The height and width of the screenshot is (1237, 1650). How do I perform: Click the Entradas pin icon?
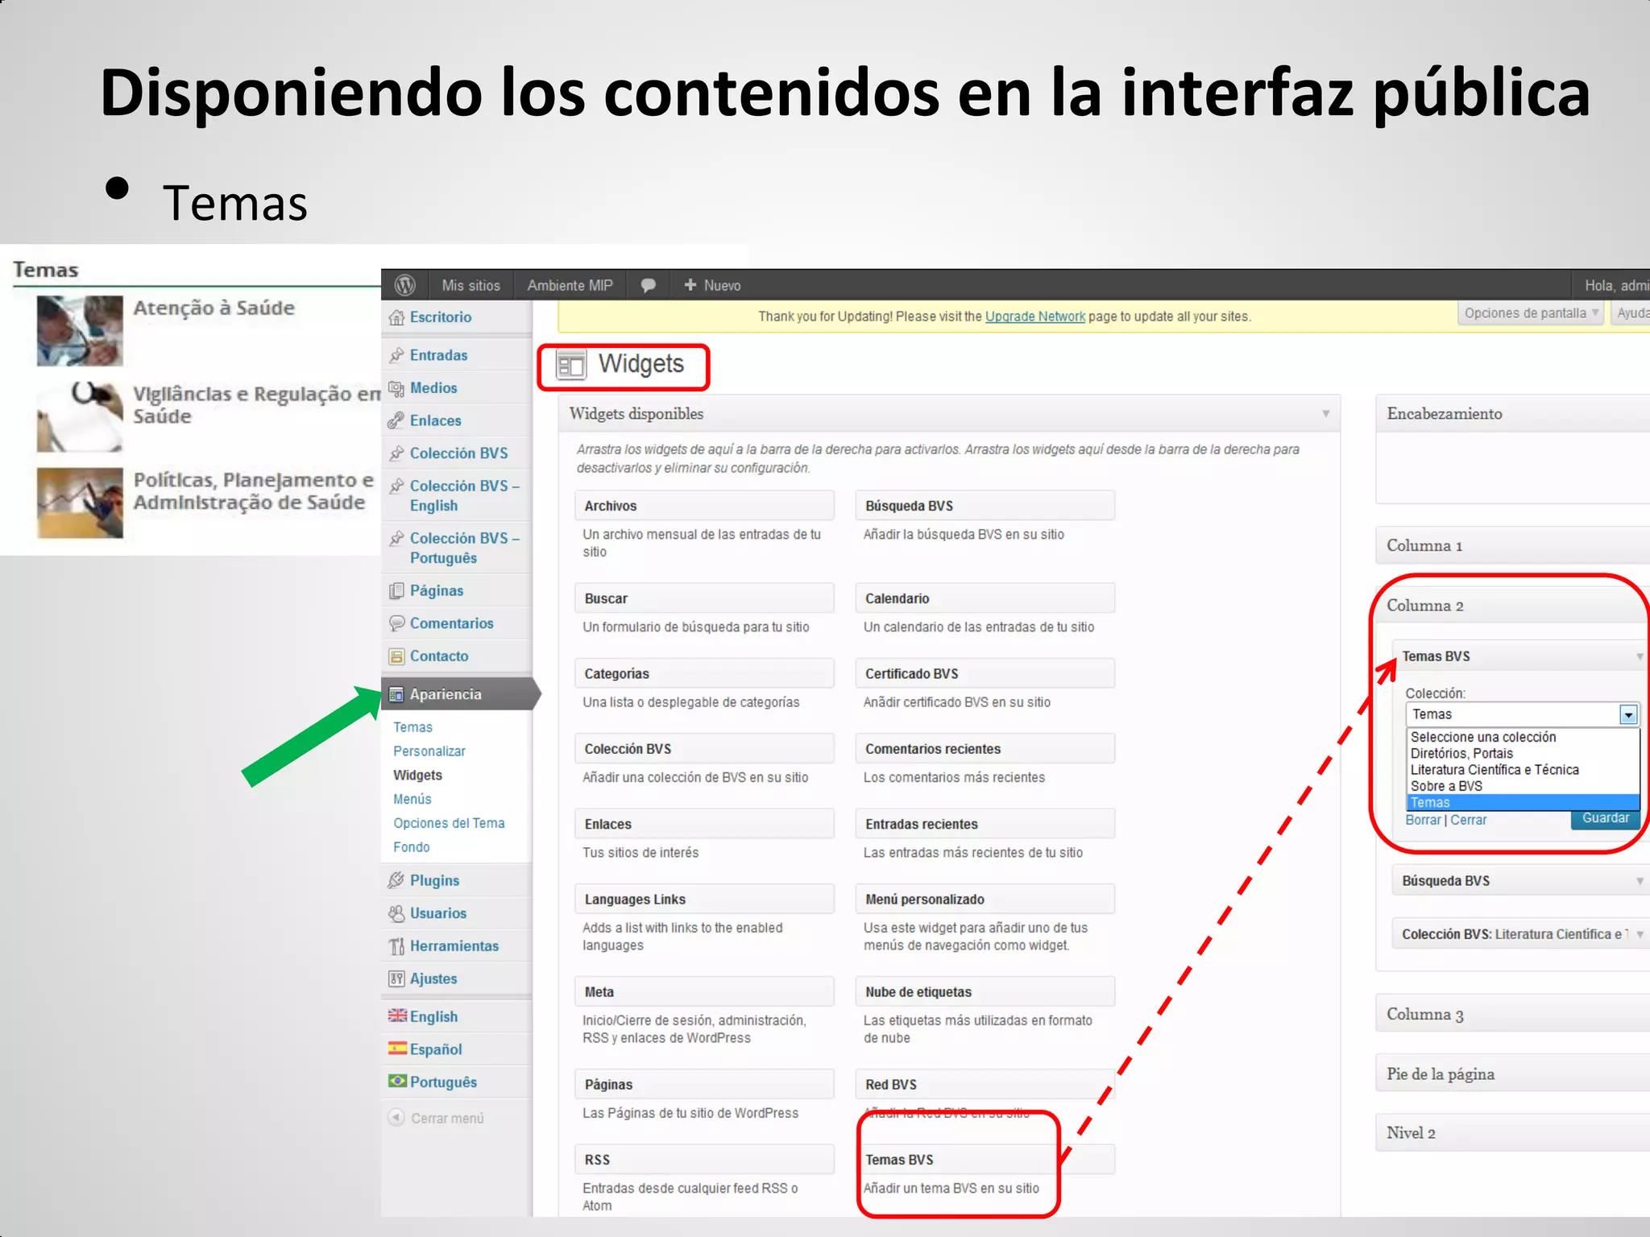pyautogui.click(x=396, y=355)
